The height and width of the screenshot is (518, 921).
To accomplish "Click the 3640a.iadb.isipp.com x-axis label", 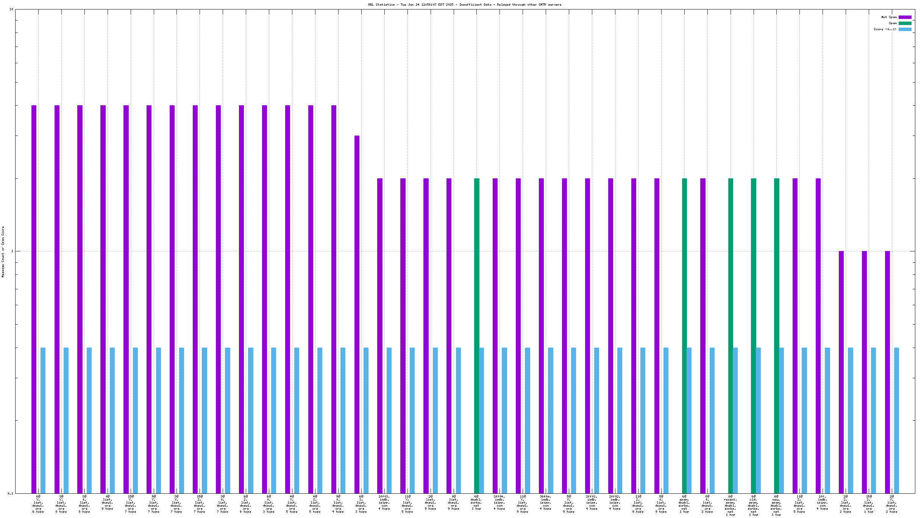I will [x=546, y=502].
